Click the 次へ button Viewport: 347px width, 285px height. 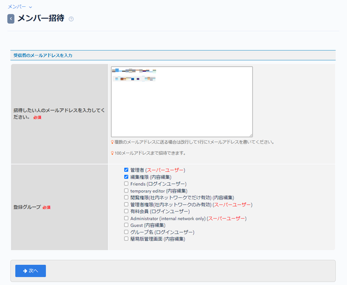click(x=31, y=271)
